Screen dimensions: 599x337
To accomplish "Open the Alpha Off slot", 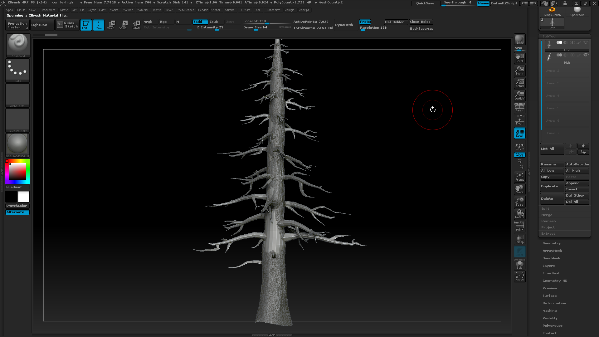I will (x=17, y=95).
